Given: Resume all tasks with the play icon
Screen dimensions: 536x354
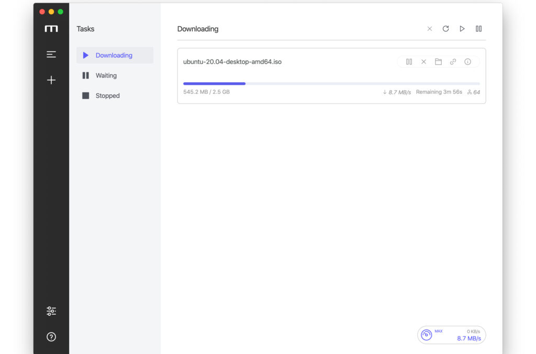Looking at the screenshot, I should (x=462, y=29).
